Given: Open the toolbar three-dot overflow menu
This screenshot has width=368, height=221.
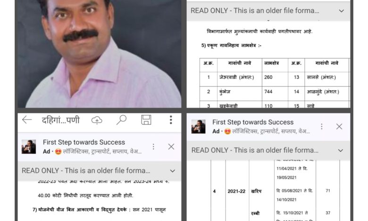Looking at the screenshot, I should click(x=171, y=120).
